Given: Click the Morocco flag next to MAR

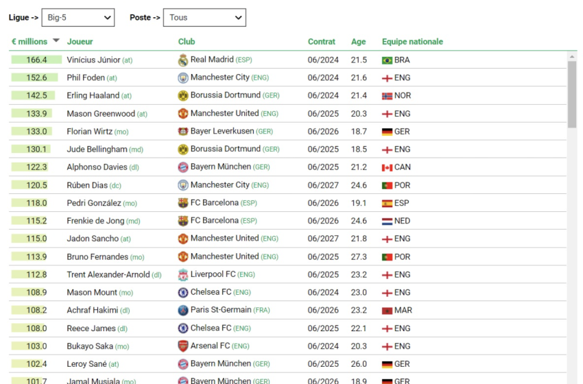Looking at the screenshot, I should pyautogui.click(x=387, y=311).
